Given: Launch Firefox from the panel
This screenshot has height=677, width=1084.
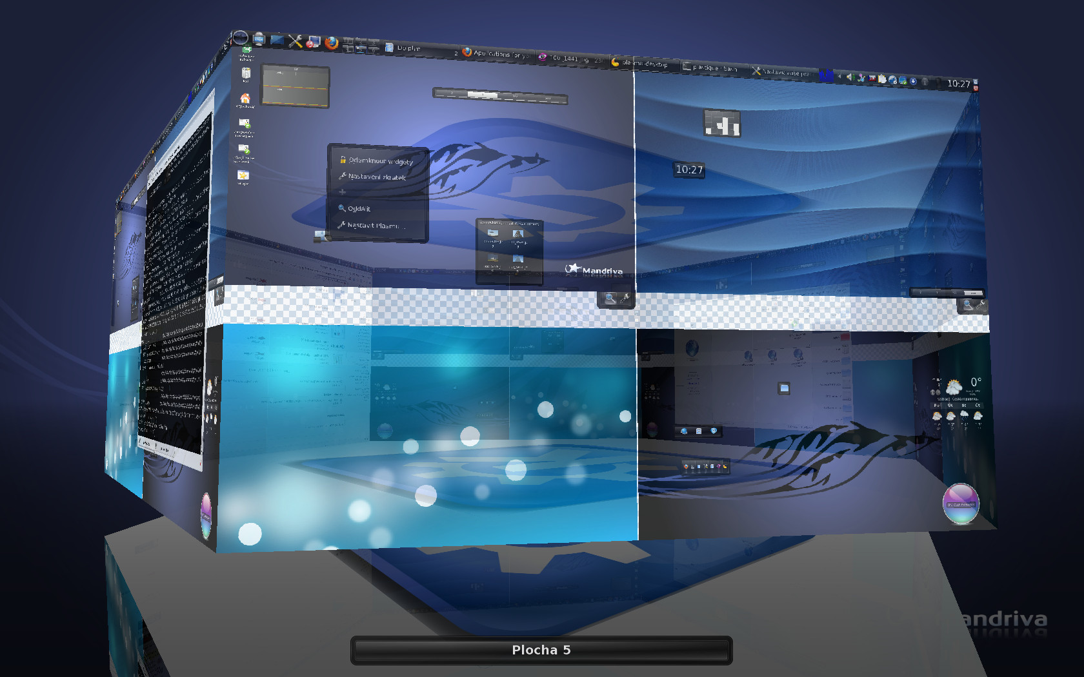Looking at the screenshot, I should 332,43.
